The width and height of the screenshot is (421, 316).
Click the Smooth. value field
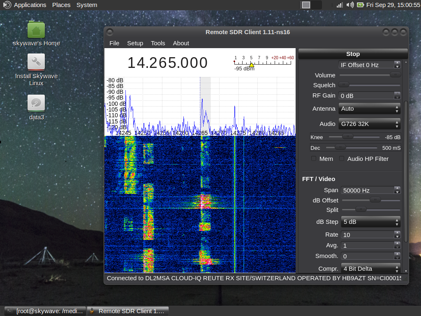[368, 256]
